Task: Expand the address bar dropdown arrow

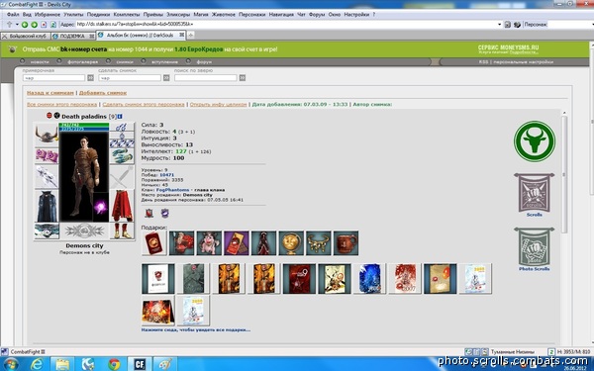Action: coord(499,25)
